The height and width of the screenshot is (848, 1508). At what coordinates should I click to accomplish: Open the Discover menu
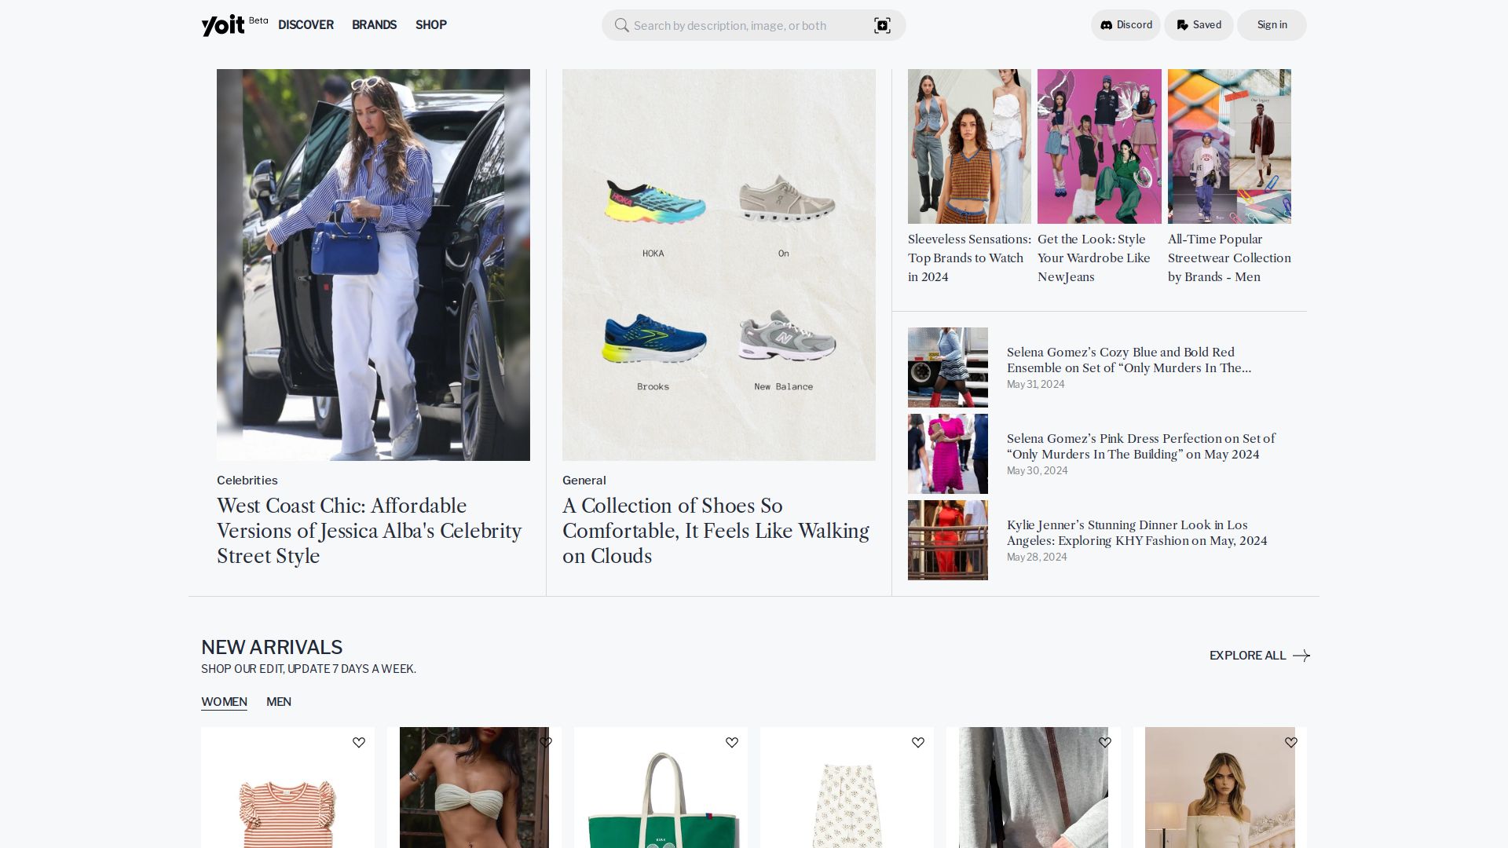pyautogui.click(x=306, y=25)
